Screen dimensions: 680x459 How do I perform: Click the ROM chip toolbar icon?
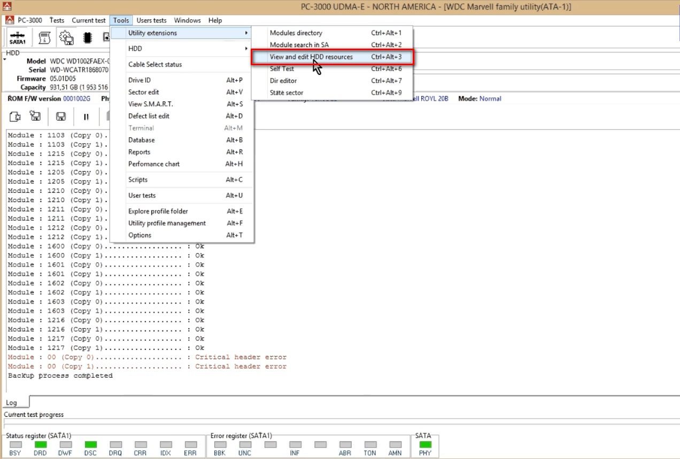[x=87, y=38]
